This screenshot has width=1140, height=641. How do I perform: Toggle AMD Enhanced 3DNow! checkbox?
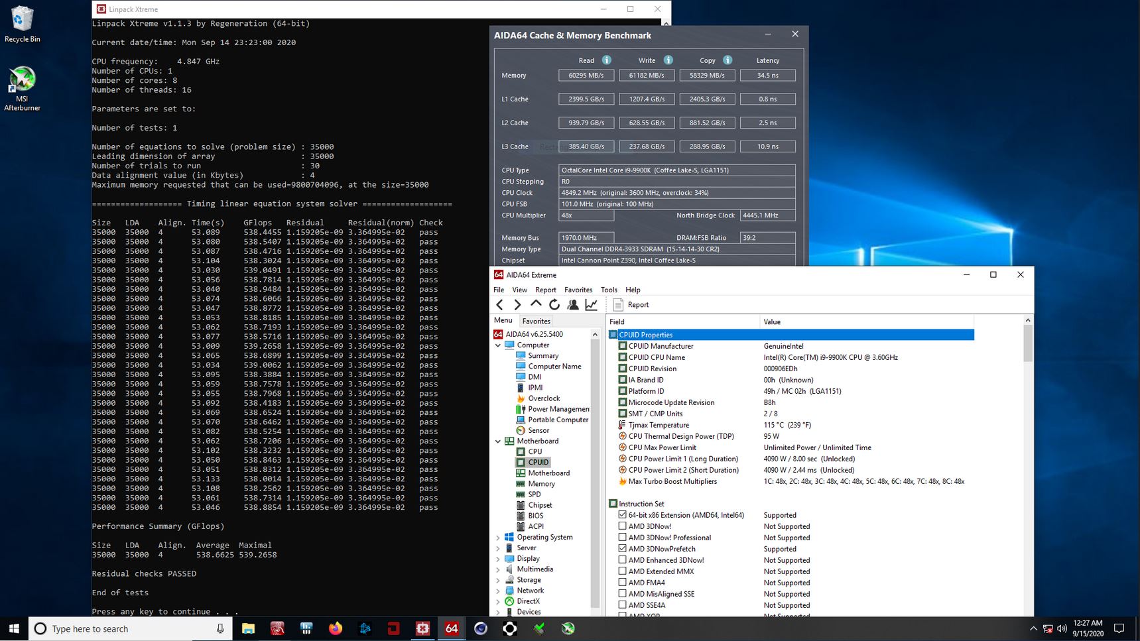pos(622,559)
